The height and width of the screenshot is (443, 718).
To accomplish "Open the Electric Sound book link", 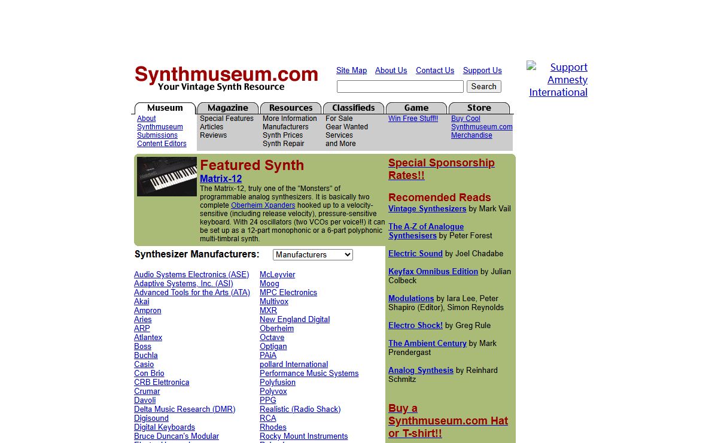I will (415, 254).
